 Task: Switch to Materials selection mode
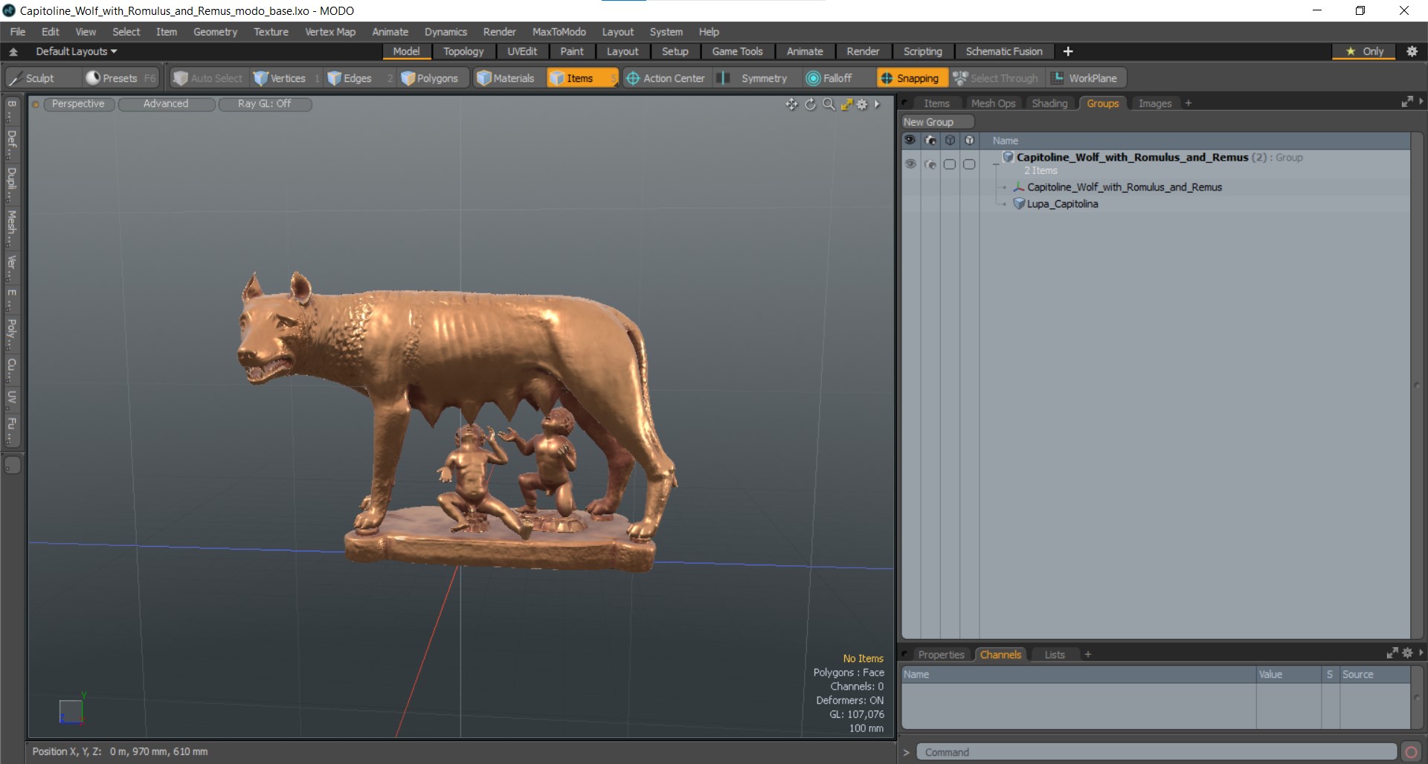pyautogui.click(x=506, y=78)
